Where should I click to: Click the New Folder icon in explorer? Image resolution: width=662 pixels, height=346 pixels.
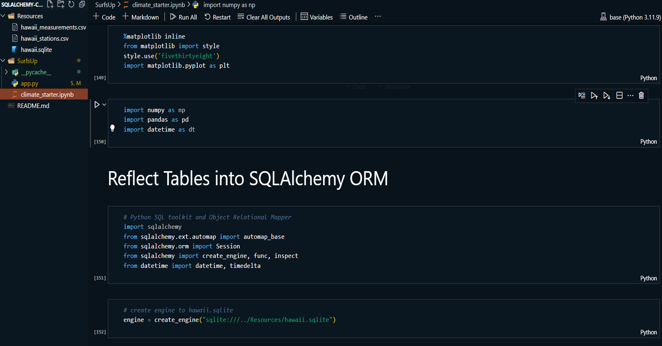[x=61, y=5]
